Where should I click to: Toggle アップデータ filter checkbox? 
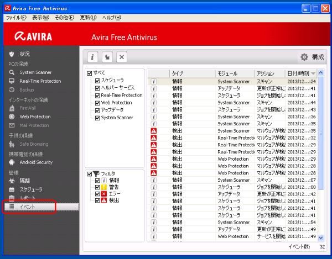pos(97,110)
